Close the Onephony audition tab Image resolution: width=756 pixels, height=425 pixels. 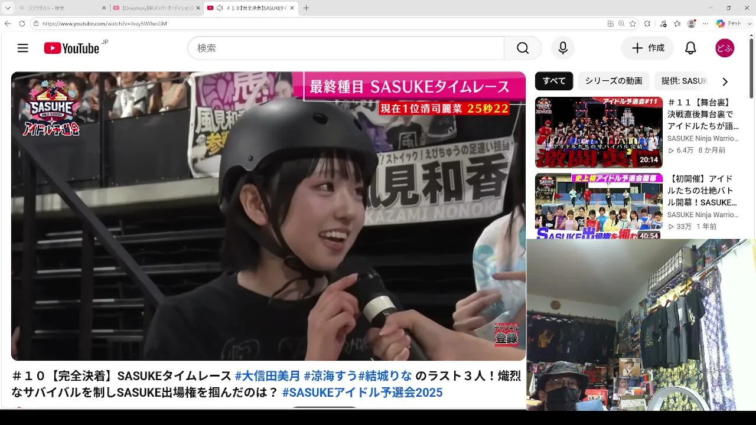point(198,8)
